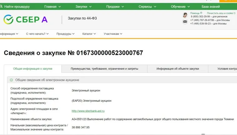Screen dimensions: 237x135
Task: Click the envelope mail icon
Action: coord(185,22)
